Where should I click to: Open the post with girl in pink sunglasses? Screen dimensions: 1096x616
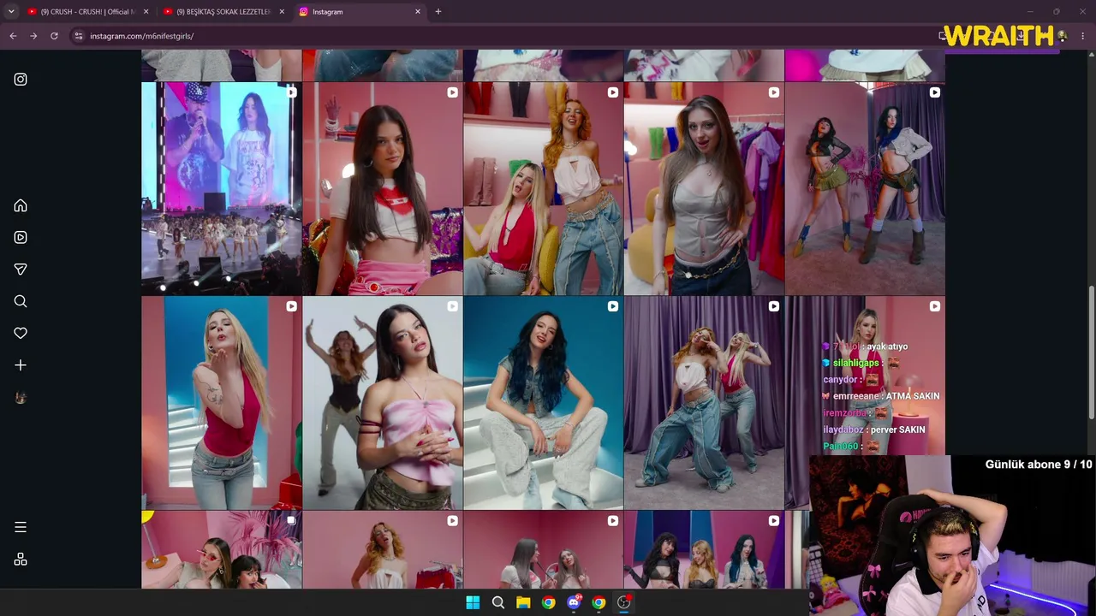[x=222, y=550]
